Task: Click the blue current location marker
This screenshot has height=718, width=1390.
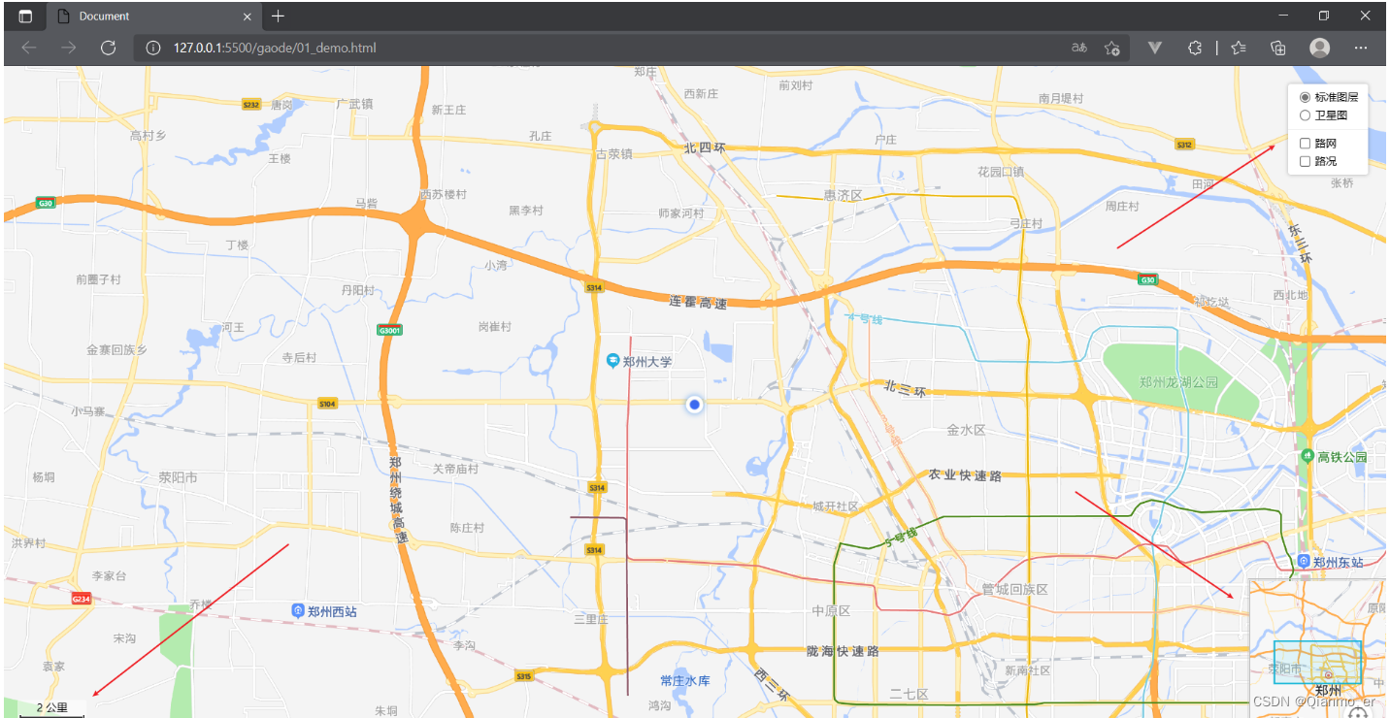Action: coord(694,404)
